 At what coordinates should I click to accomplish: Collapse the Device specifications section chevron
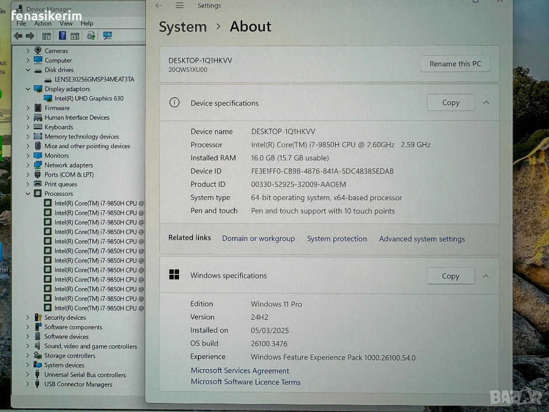[x=486, y=102]
